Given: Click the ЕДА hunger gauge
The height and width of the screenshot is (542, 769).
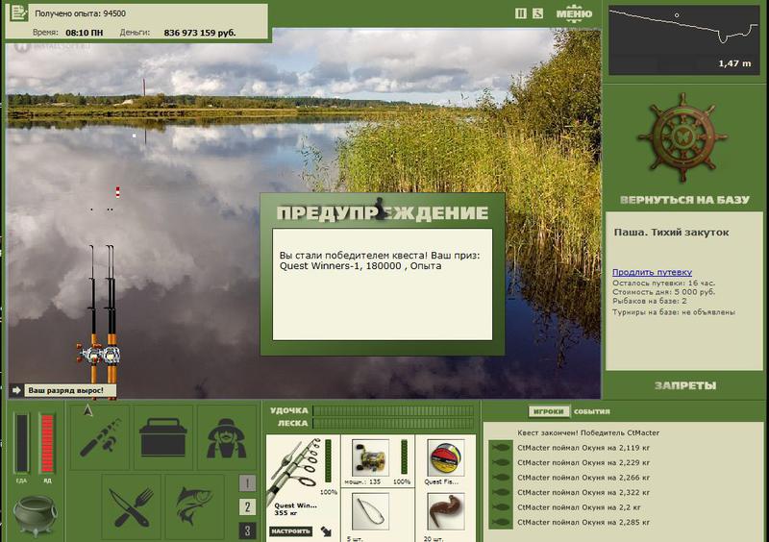Looking at the screenshot, I should click(21, 443).
